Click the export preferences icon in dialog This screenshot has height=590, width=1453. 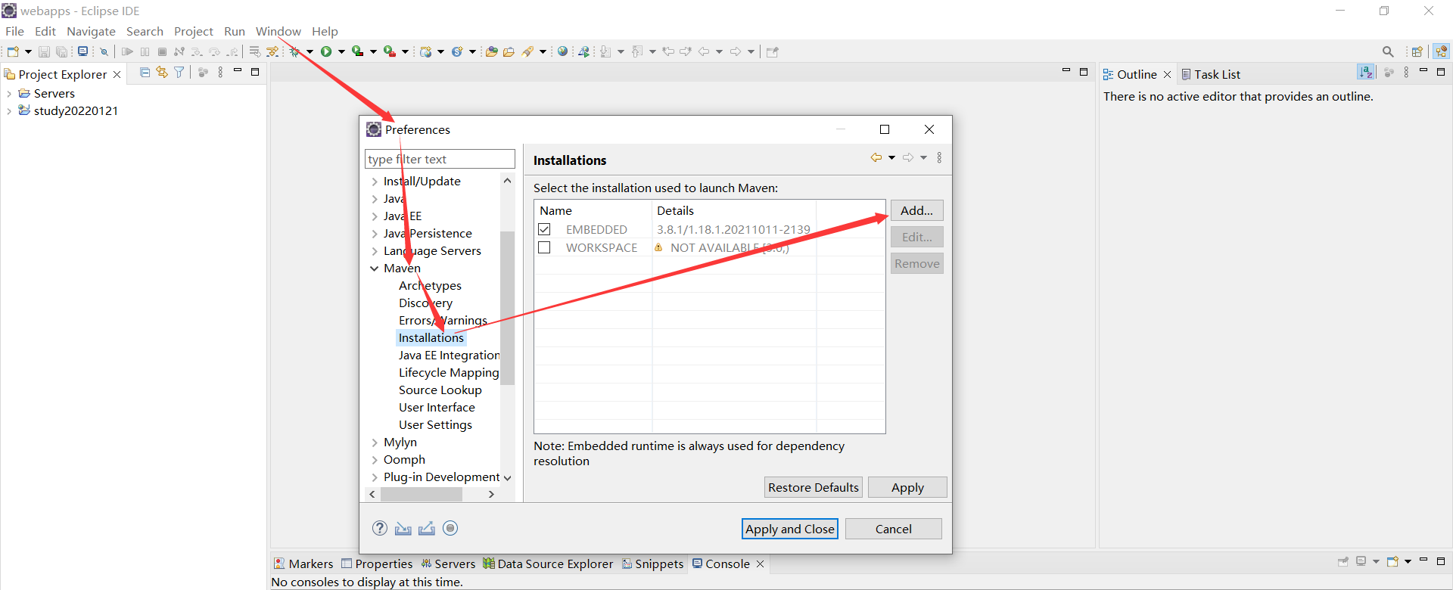[x=427, y=528]
